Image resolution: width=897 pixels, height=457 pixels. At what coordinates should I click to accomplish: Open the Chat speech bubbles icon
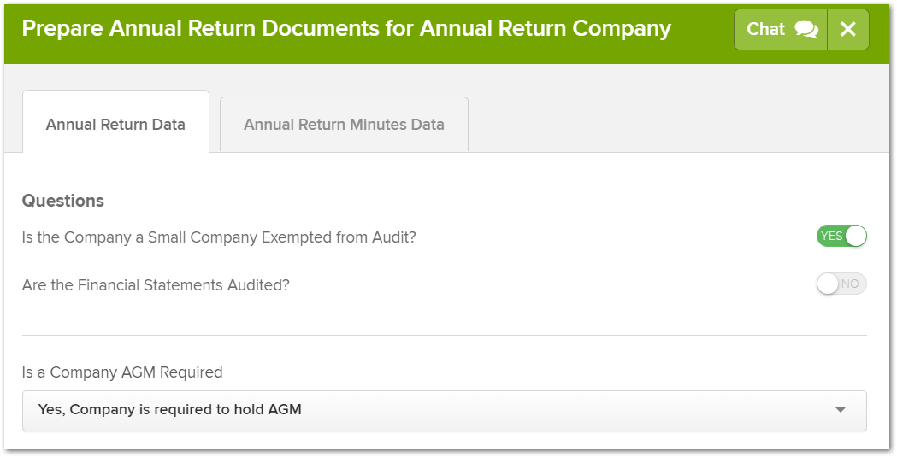806,29
